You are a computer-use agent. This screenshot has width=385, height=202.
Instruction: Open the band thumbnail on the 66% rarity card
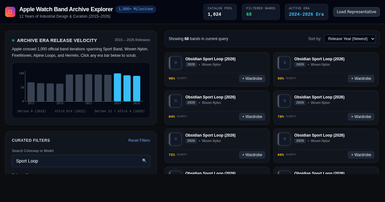(284, 139)
